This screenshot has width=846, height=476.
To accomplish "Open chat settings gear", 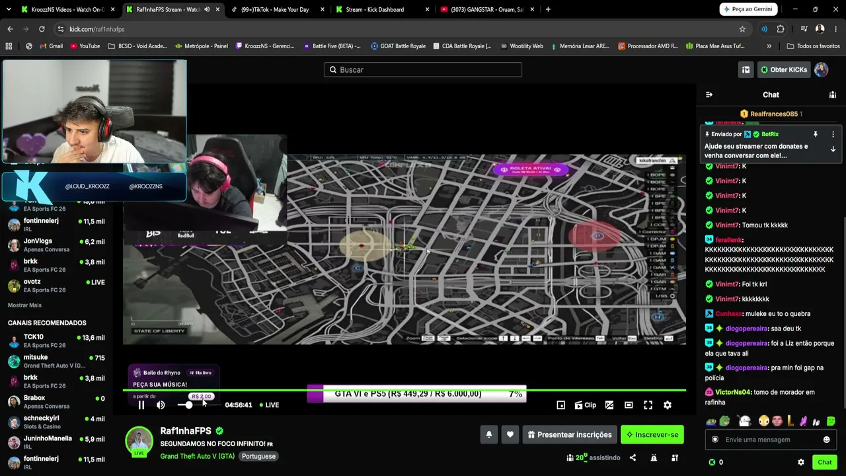I will 801,462.
